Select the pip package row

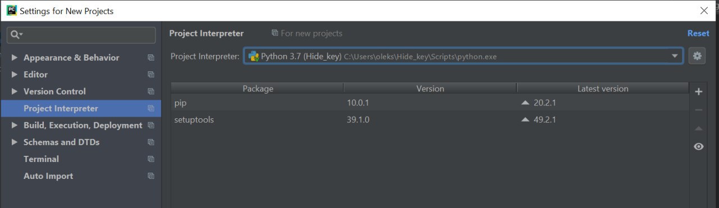[430, 103]
